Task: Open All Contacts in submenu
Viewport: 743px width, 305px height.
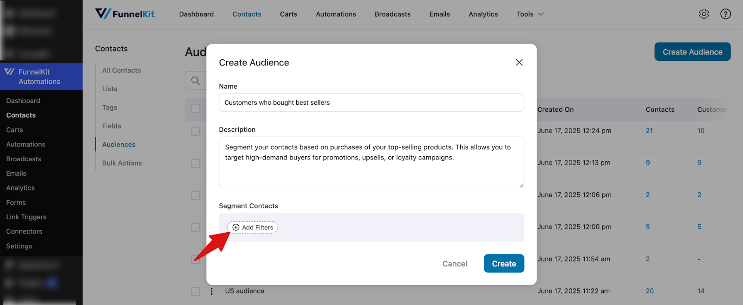Action: pos(121,70)
